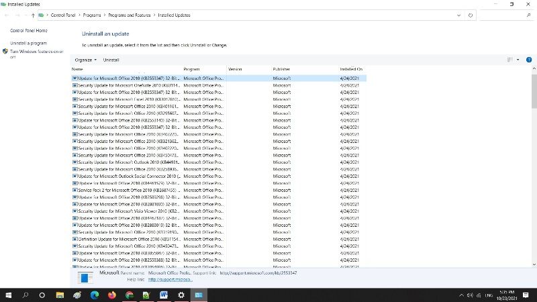Image resolution: width=537 pixels, height=302 pixels.
Task: Click the Control Panel taskbar icon
Action: 199,295
